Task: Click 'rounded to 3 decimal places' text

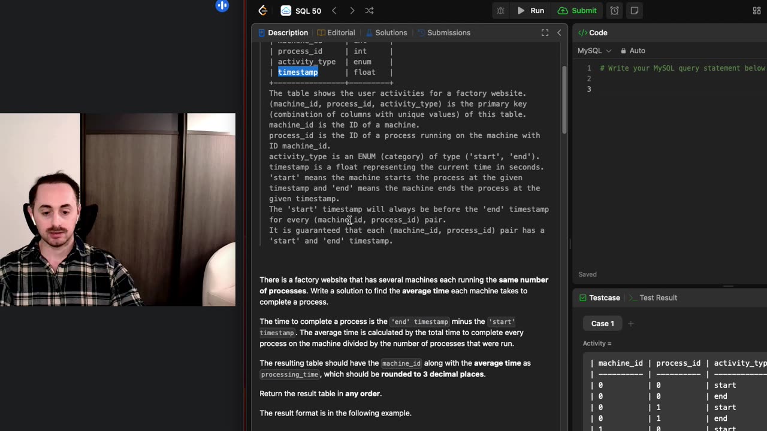Action: pos(433,374)
